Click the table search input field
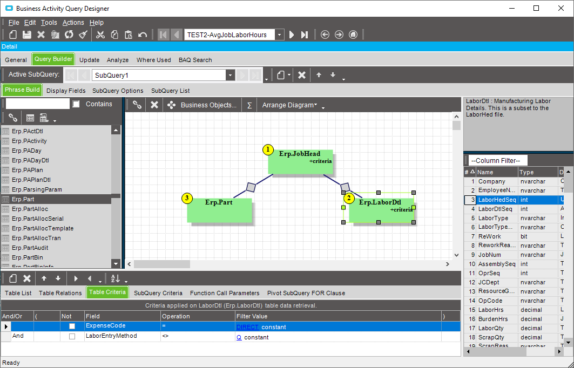The width and height of the screenshot is (574, 368). [37, 104]
